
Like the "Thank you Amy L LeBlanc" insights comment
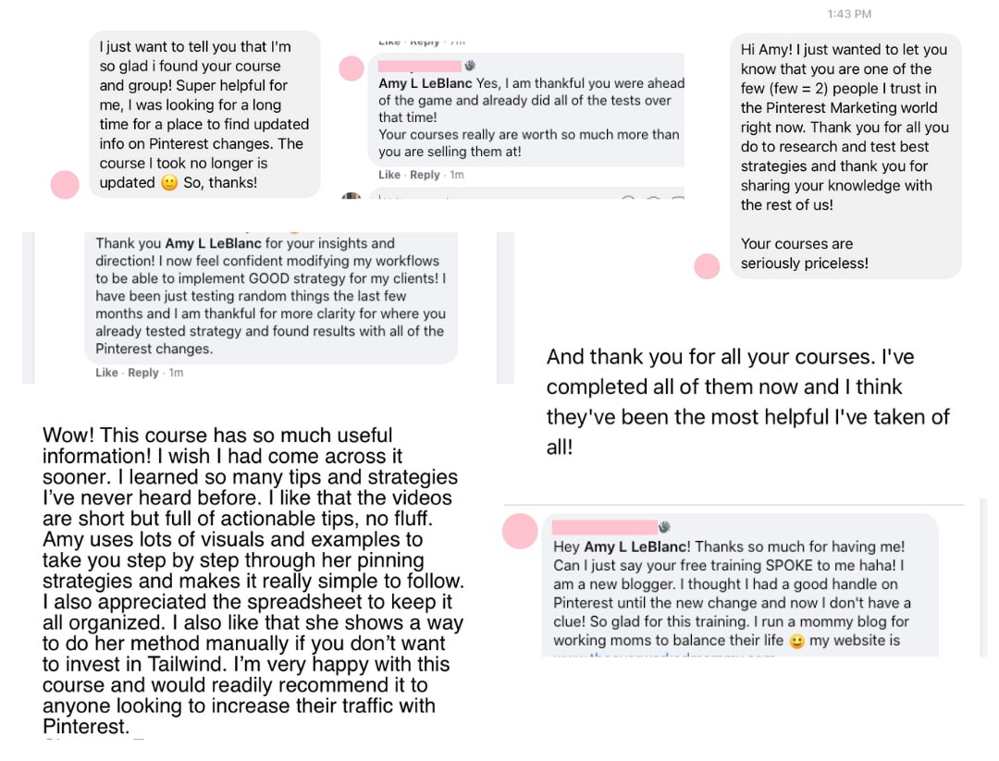point(106,373)
